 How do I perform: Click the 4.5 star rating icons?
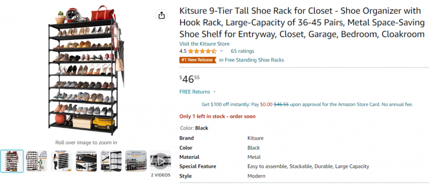[x=202, y=51]
